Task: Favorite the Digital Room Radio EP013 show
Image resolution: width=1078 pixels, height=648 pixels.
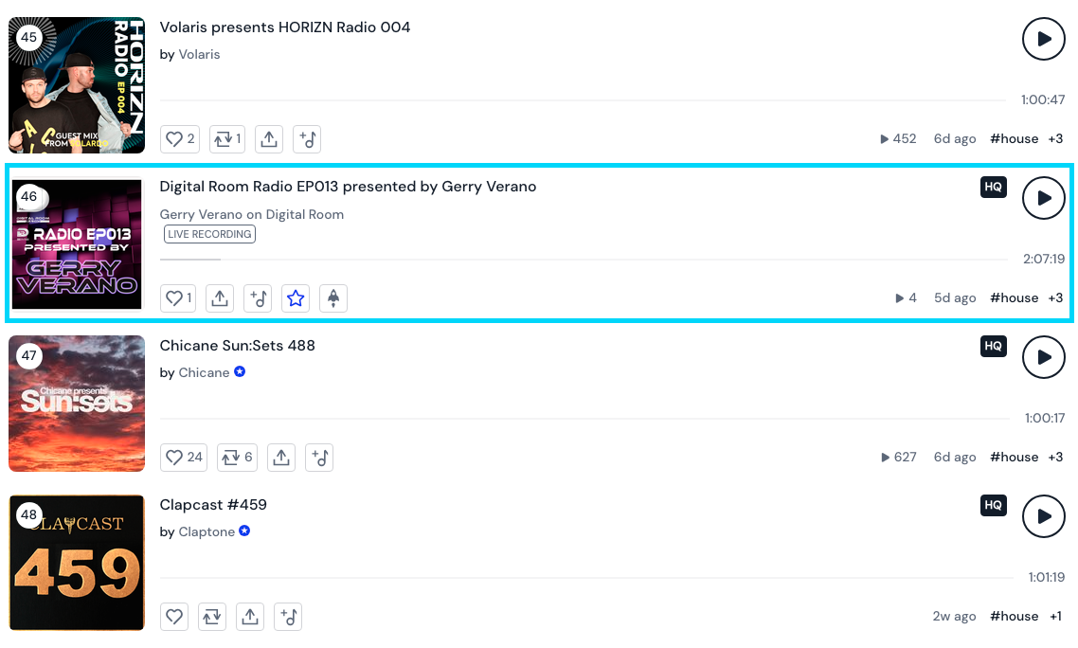Action: click(x=178, y=298)
